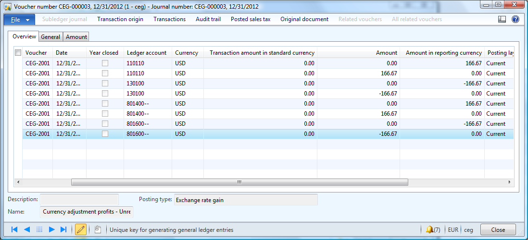The height and width of the screenshot is (240, 528).
Task: Open the File dropdown menu
Action: tap(20, 20)
